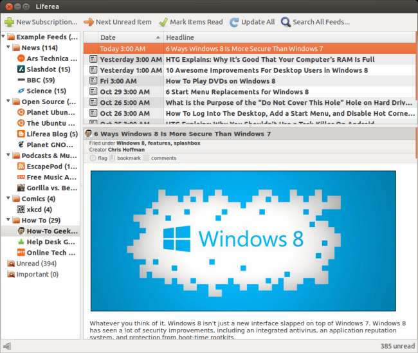Select the Planet Ubuntu feed icon
This screenshot has width=418, height=353.
[21, 113]
